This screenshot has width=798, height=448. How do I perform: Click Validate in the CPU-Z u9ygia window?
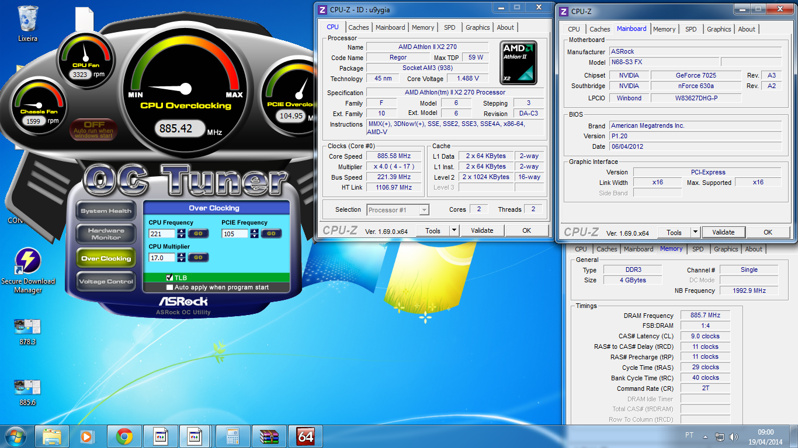[x=482, y=230]
